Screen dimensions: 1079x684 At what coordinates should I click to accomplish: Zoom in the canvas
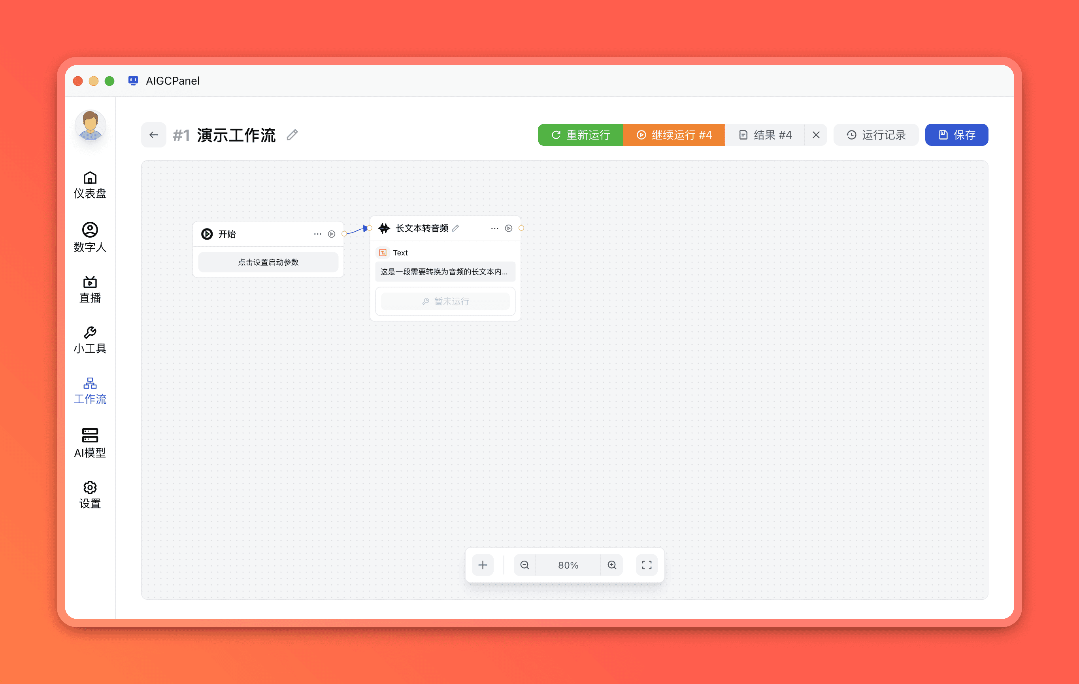(612, 565)
